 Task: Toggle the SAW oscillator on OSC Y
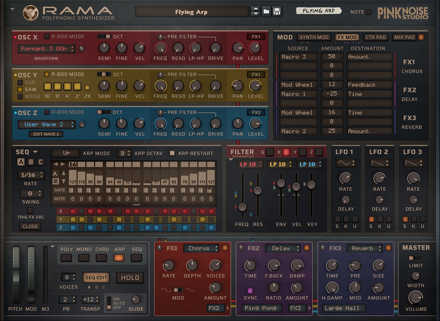coord(20,89)
